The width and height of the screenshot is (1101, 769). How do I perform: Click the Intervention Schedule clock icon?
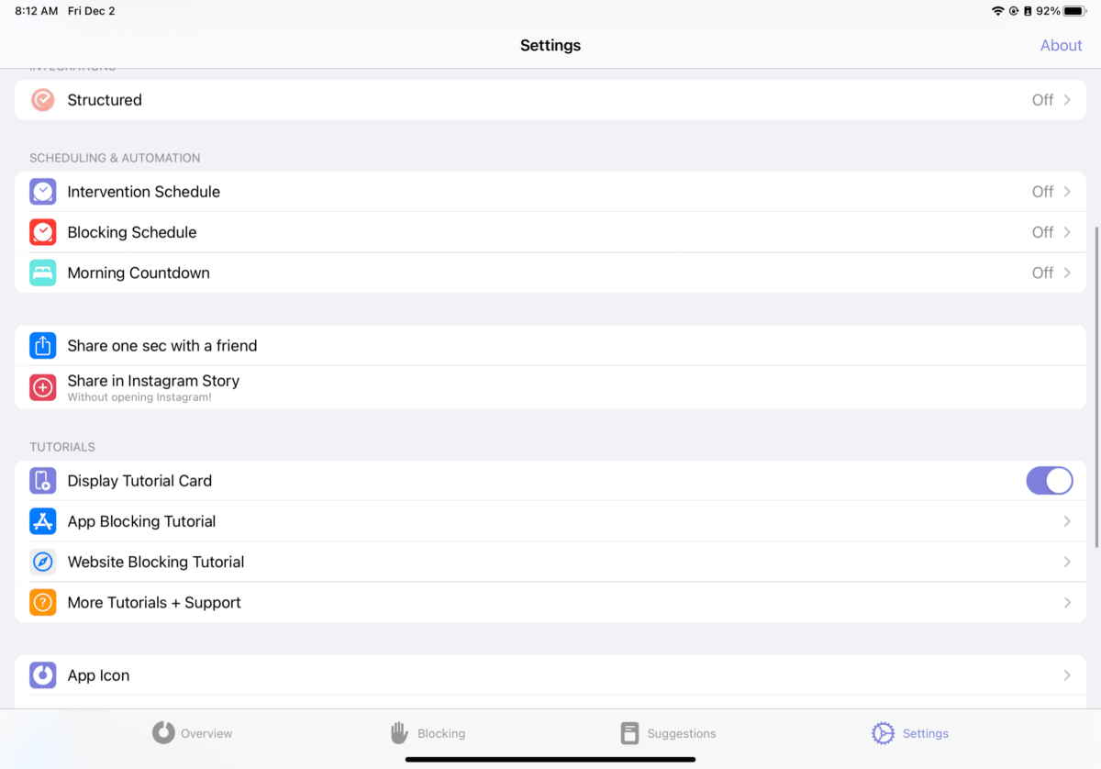(x=43, y=192)
